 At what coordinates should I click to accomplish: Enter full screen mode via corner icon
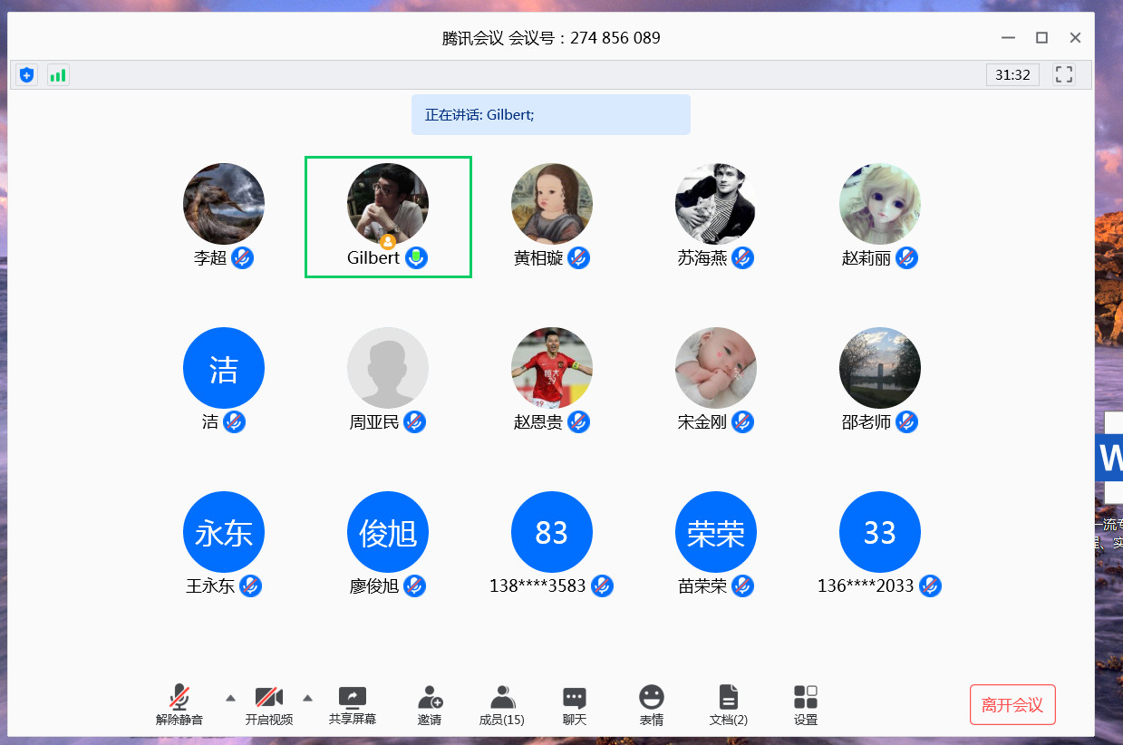click(x=1063, y=75)
